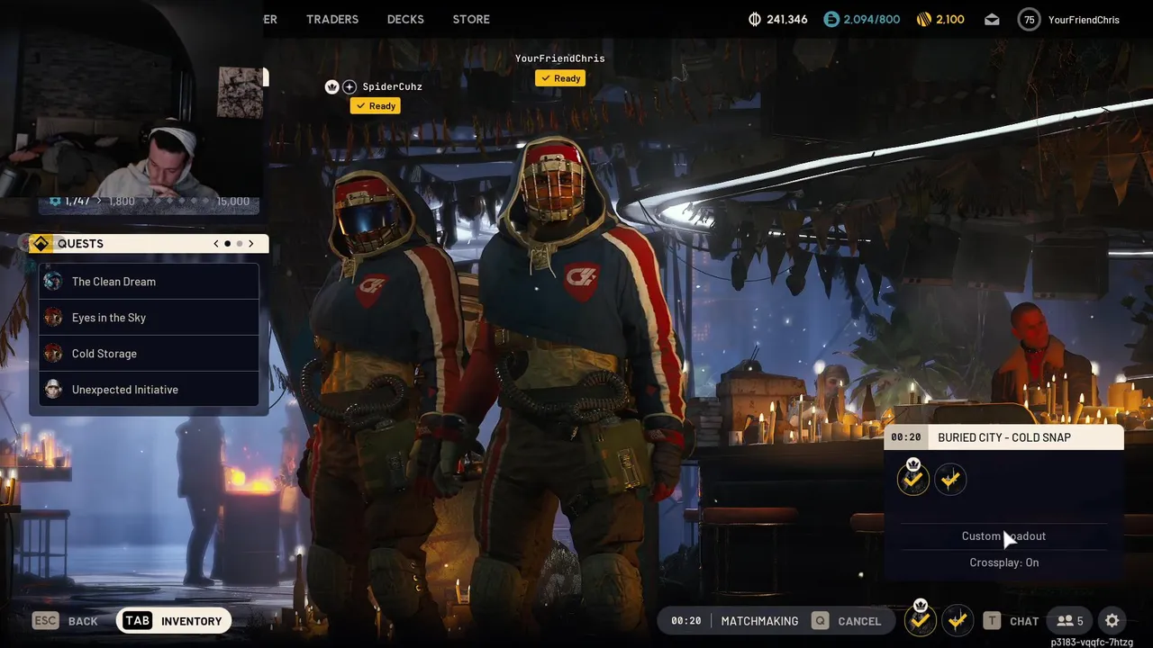Open Eyes in the Sky quest
1153x648 pixels.
point(149,318)
